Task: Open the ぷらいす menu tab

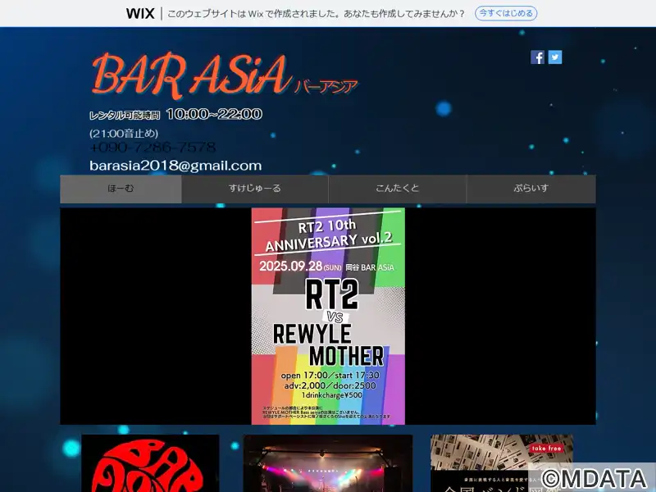Action: coord(531,189)
